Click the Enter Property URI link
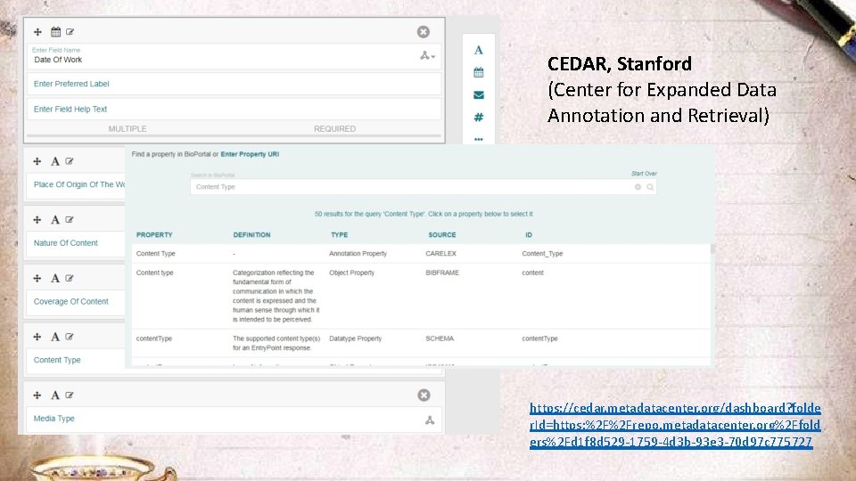The image size is (856, 481). [x=250, y=154]
